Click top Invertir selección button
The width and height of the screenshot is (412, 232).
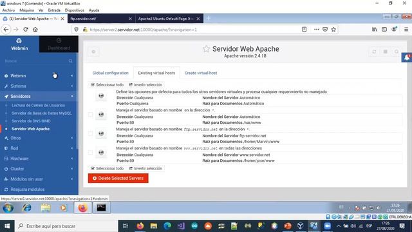pyautogui.click(x=145, y=84)
